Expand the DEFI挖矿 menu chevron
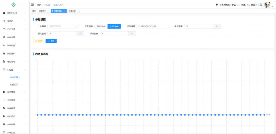276x134 pixels. tap(25, 45)
